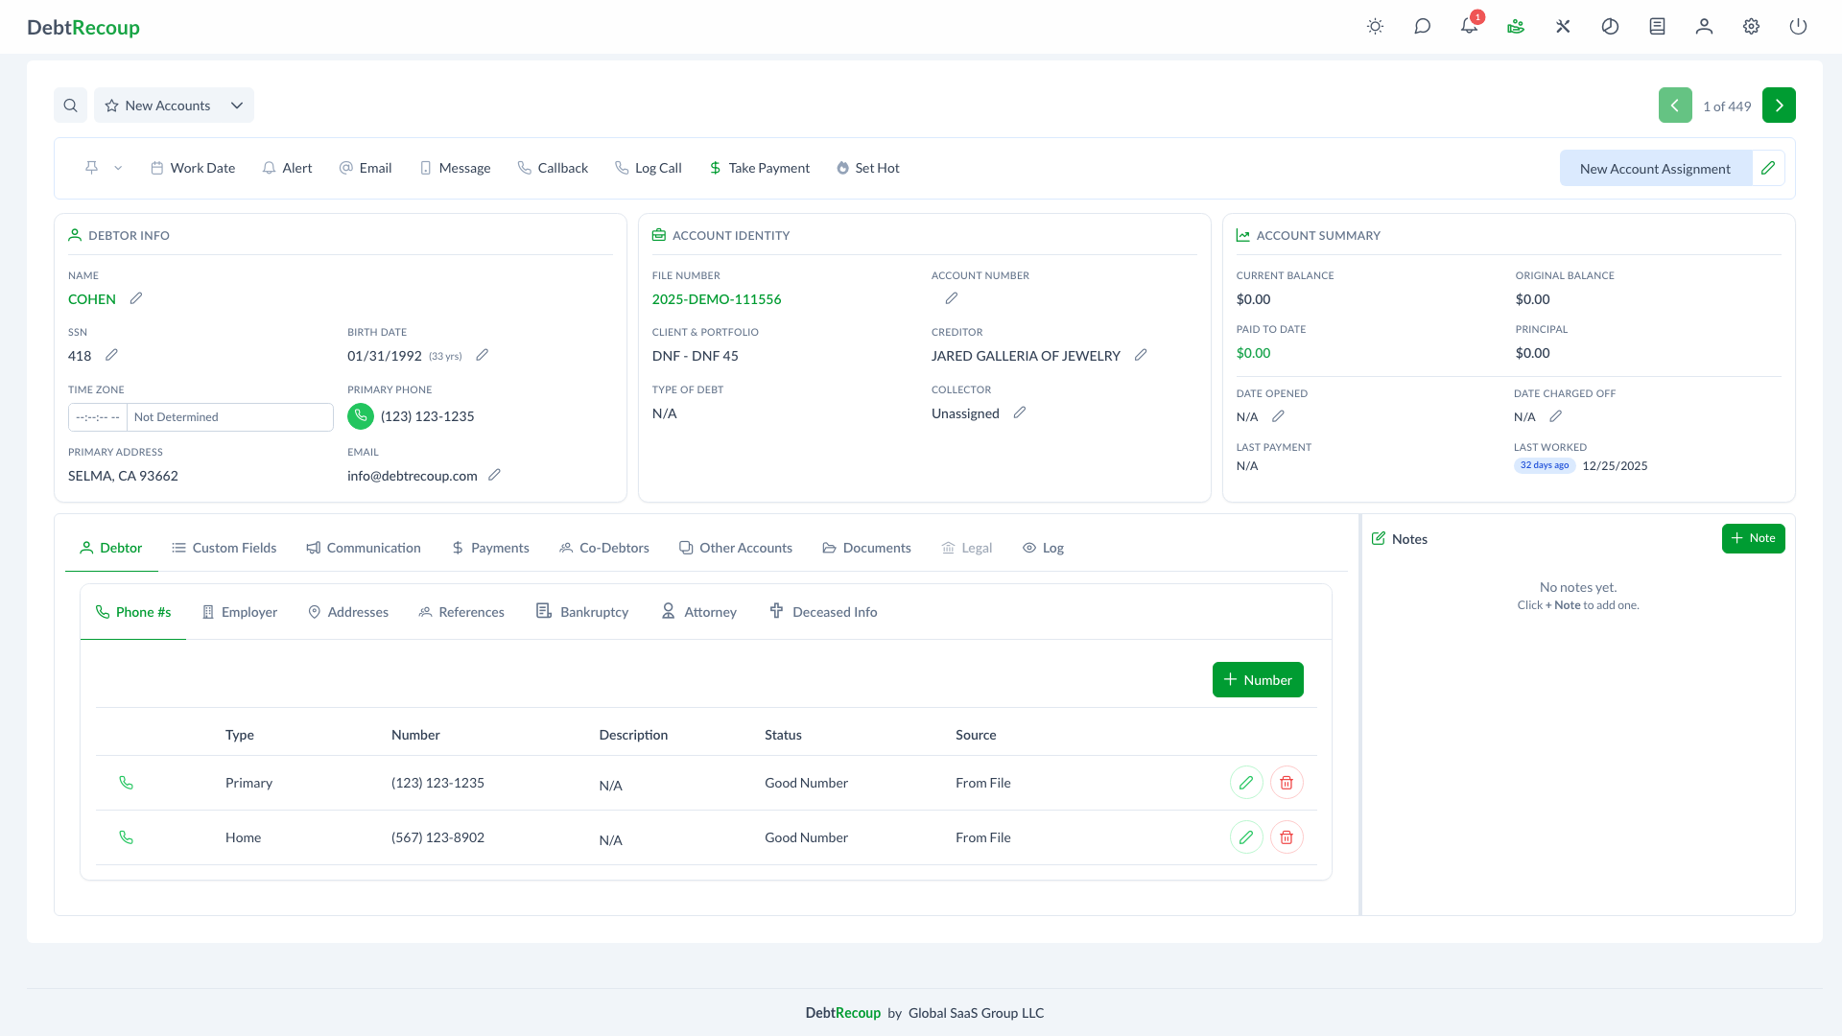The image size is (1842, 1036).
Task: Navigate to the next account with the arrow
Action: click(1780, 105)
